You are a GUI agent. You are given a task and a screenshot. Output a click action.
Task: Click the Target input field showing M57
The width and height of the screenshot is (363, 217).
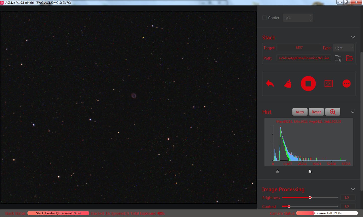pyautogui.click(x=299, y=48)
